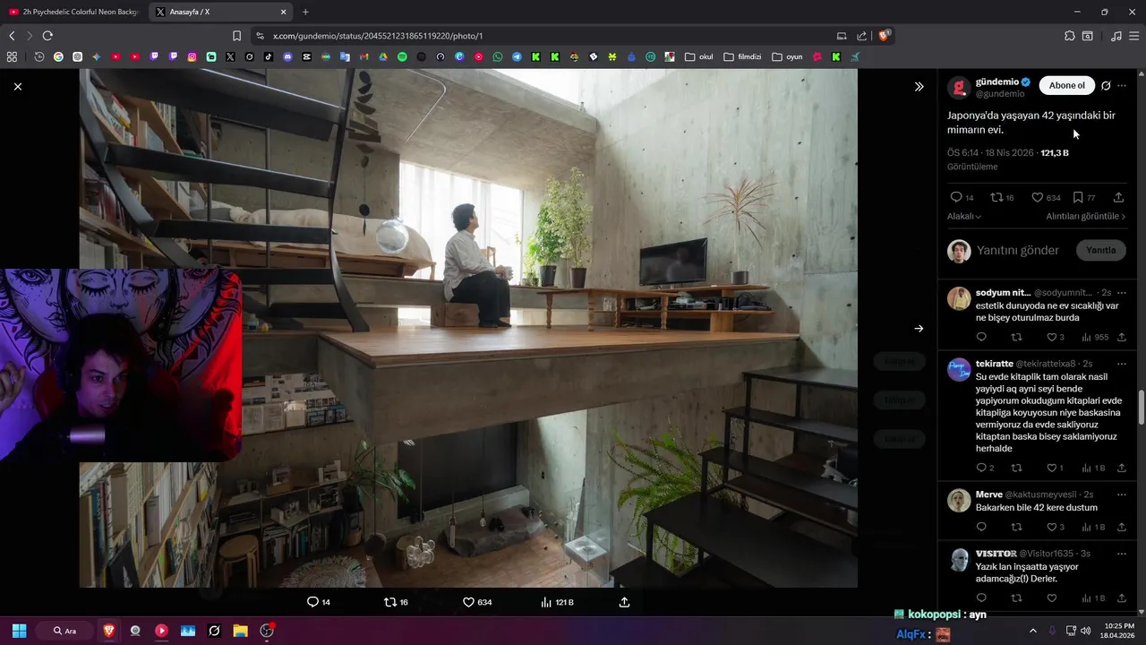This screenshot has width=1146, height=645.
Task: Bookmark this page icon in address bar
Action: click(x=236, y=36)
